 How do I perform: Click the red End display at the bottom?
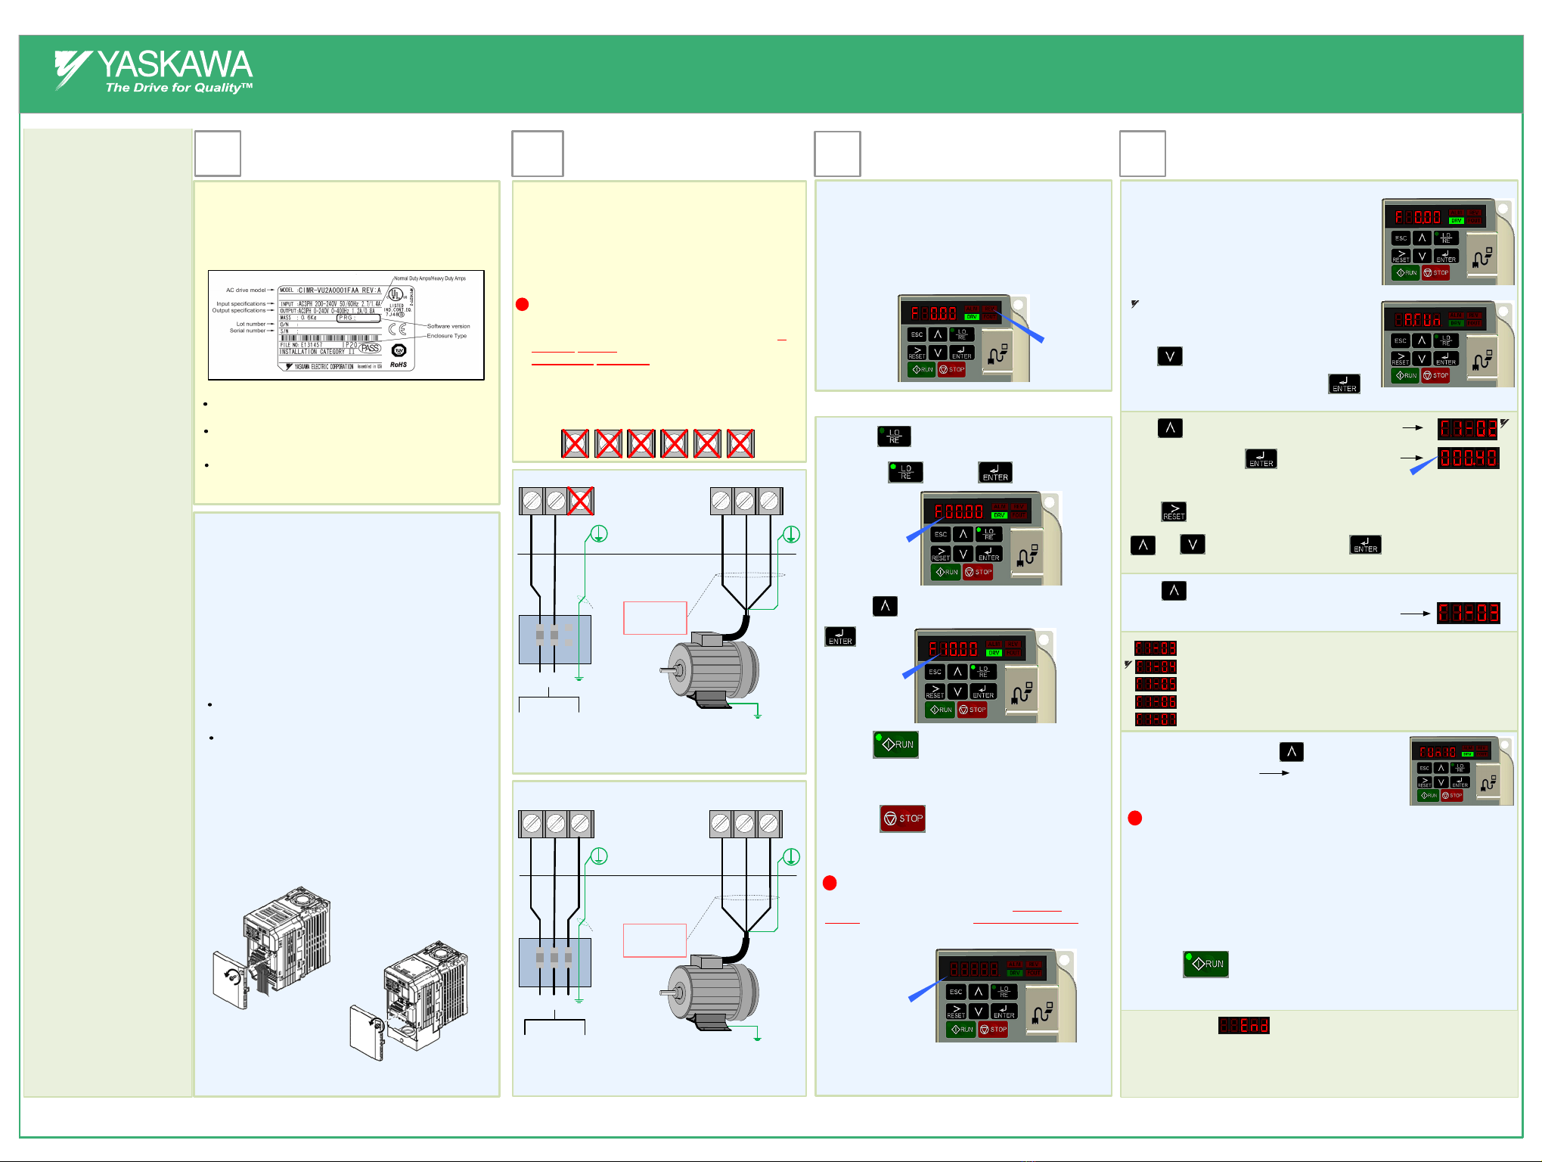1244,1026
